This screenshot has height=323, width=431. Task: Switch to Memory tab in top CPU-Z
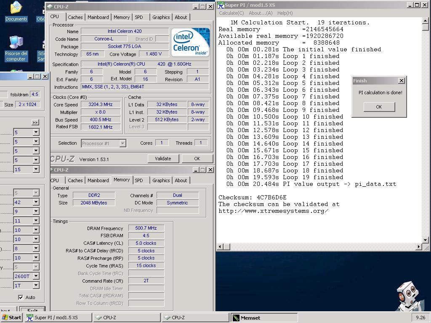coord(122,17)
